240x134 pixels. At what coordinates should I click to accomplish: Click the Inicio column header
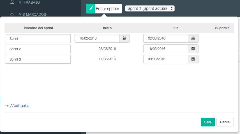pos(107,28)
